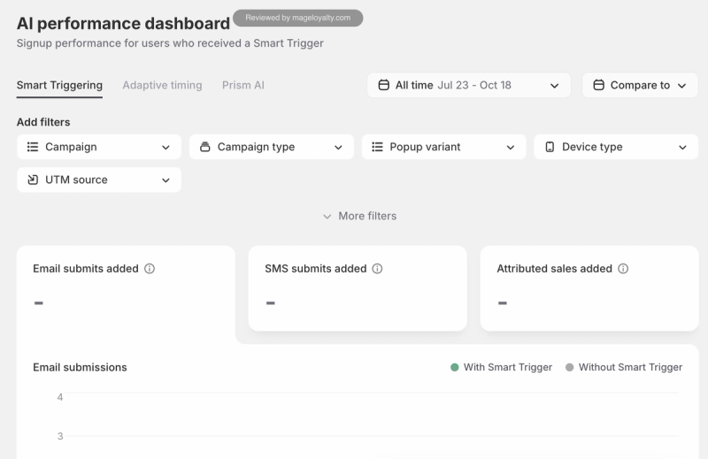
Task: Select the Email submits added card
Action: pos(126,295)
